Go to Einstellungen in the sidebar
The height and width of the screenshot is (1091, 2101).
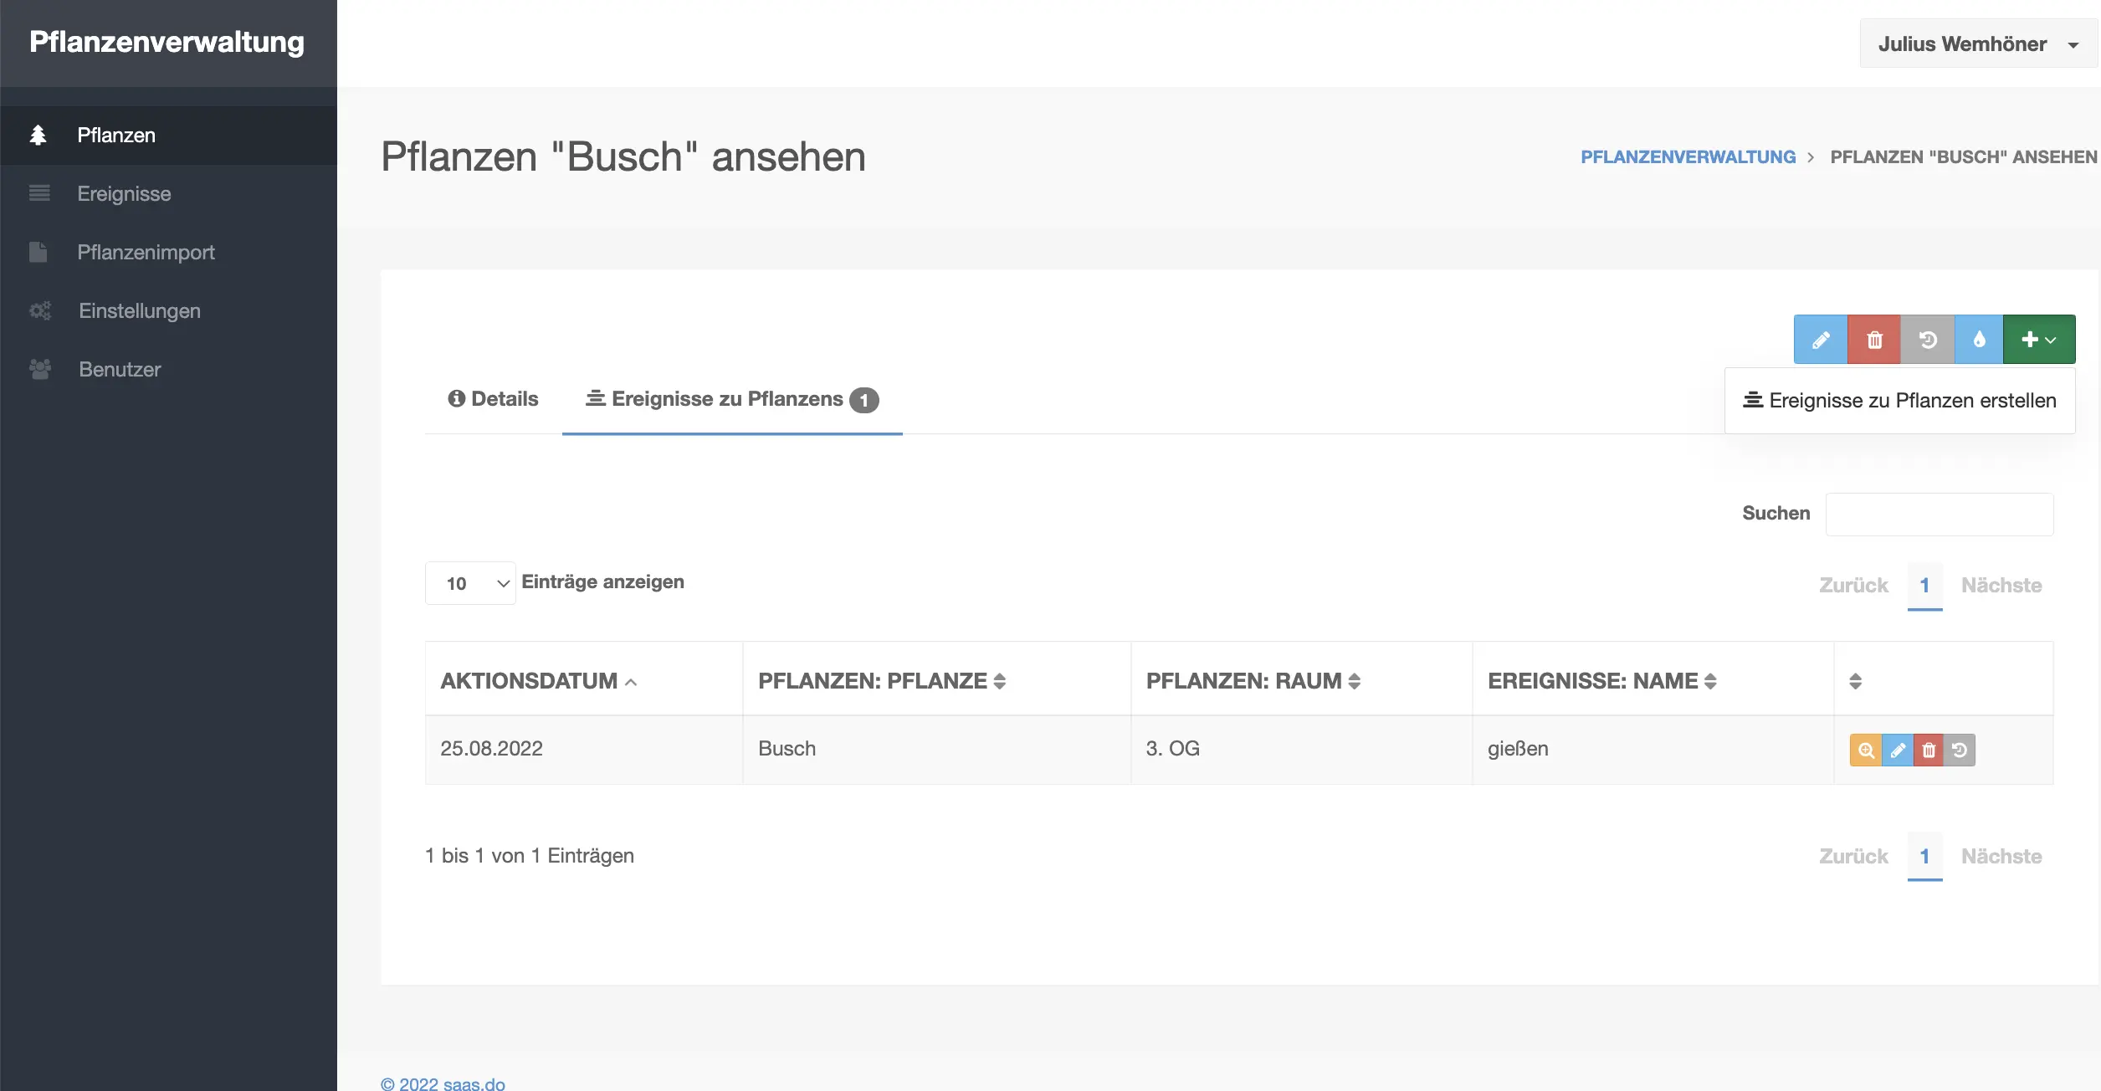tap(139, 311)
